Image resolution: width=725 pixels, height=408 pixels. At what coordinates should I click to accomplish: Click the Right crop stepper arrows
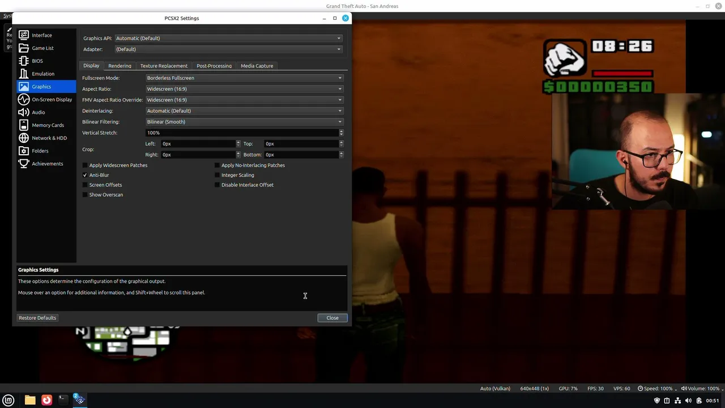coord(238,155)
